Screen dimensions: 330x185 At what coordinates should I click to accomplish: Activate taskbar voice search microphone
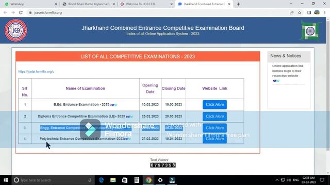point(90,180)
